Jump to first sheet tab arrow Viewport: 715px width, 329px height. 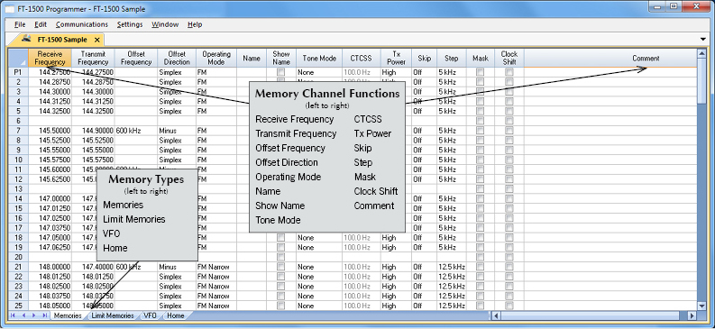[x=13, y=315]
